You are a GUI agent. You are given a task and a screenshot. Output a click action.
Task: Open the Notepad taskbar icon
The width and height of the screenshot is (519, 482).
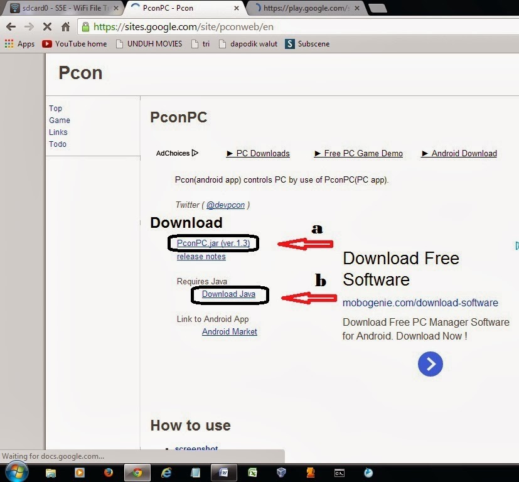[x=195, y=473]
